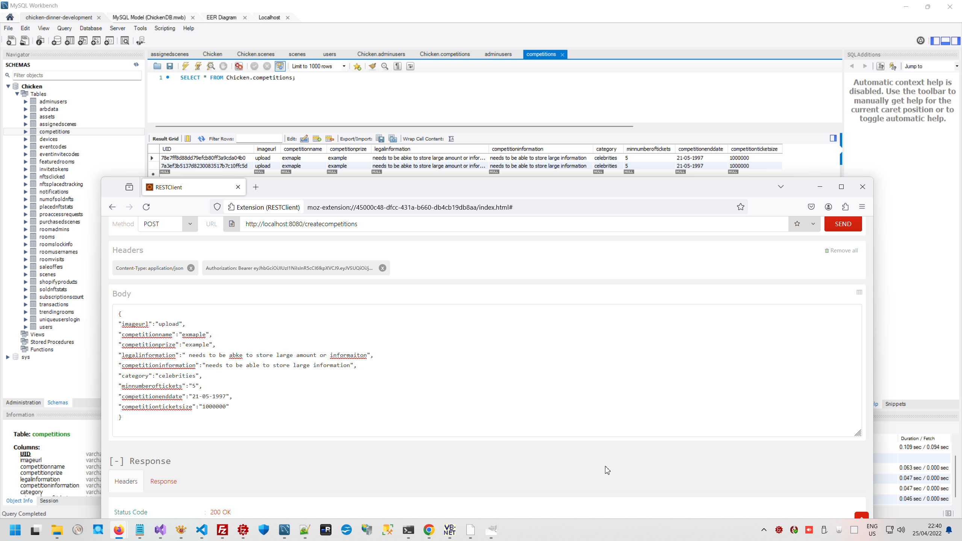This screenshot has height=541, width=962.
Task: Open the Query menu
Action: click(x=64, y=28)
